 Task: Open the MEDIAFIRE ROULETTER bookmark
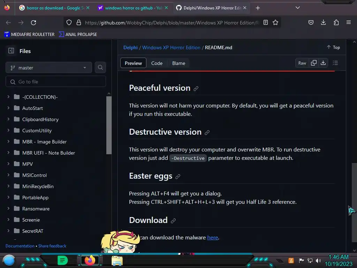(x=29, y=35)
